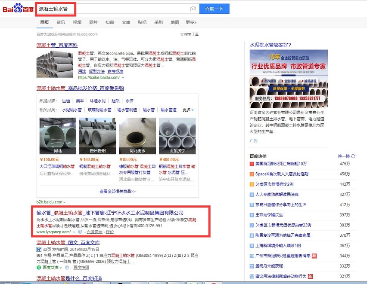Select related category 输水管制造

pyautogui.click(x=127, y=110)
